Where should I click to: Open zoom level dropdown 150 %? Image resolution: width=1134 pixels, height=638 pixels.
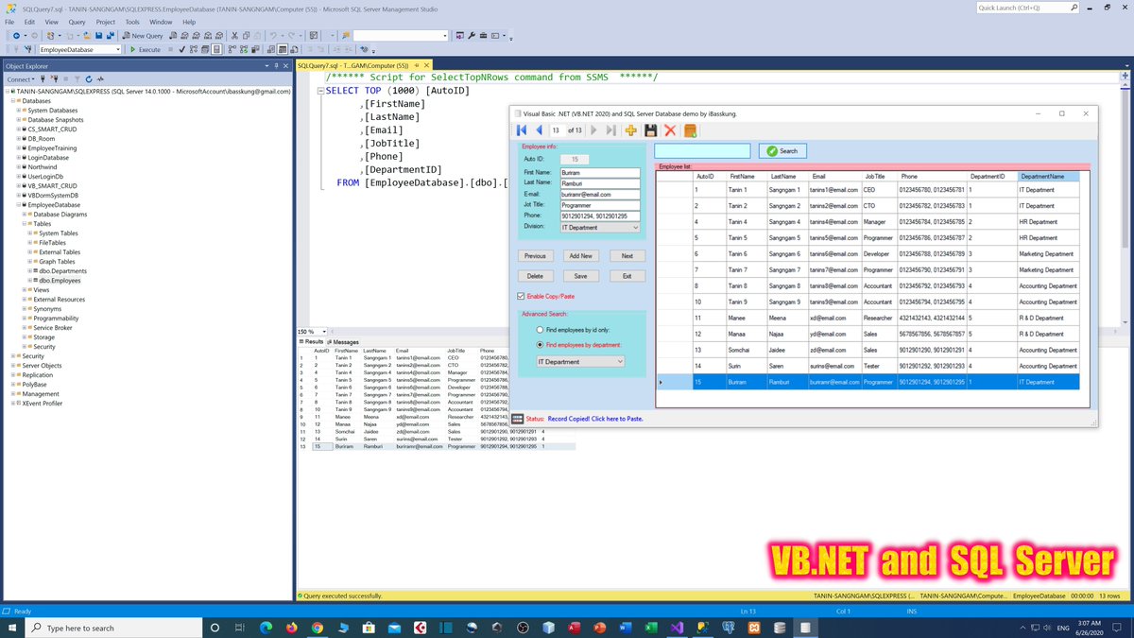(x=322, y=332)
